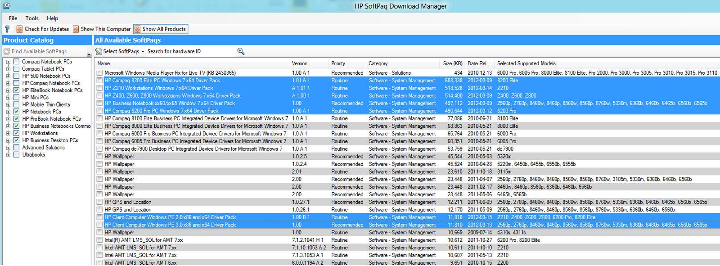Click the app icon in title bar

tap(7, 6)
